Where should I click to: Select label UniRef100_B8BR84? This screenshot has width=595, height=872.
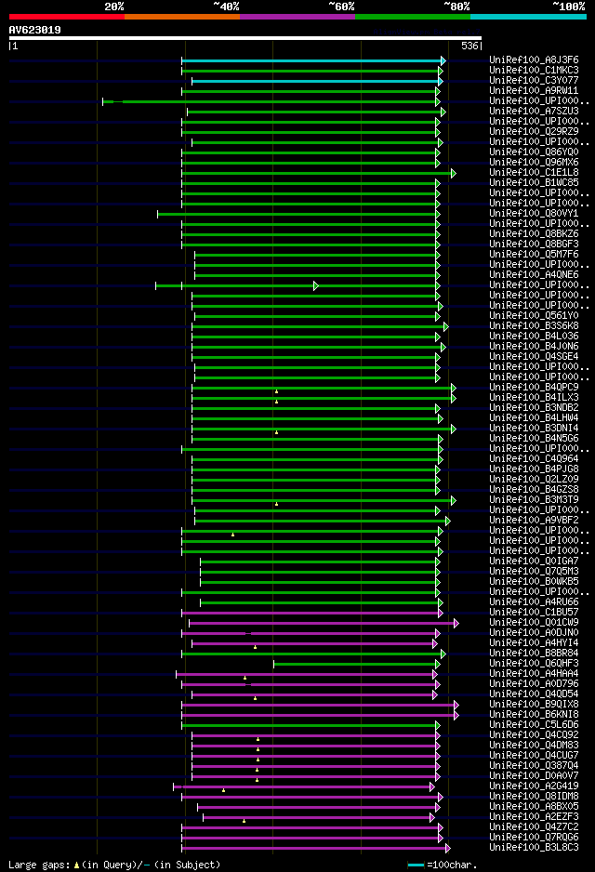coord(534,653)
